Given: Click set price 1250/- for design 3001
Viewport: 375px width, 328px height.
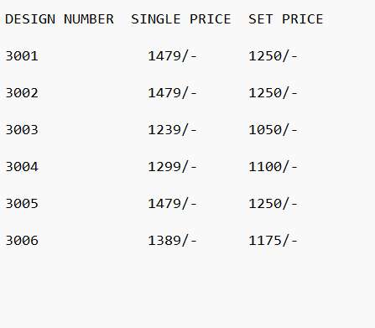Looking at the screenshot, I should point(273,56).
